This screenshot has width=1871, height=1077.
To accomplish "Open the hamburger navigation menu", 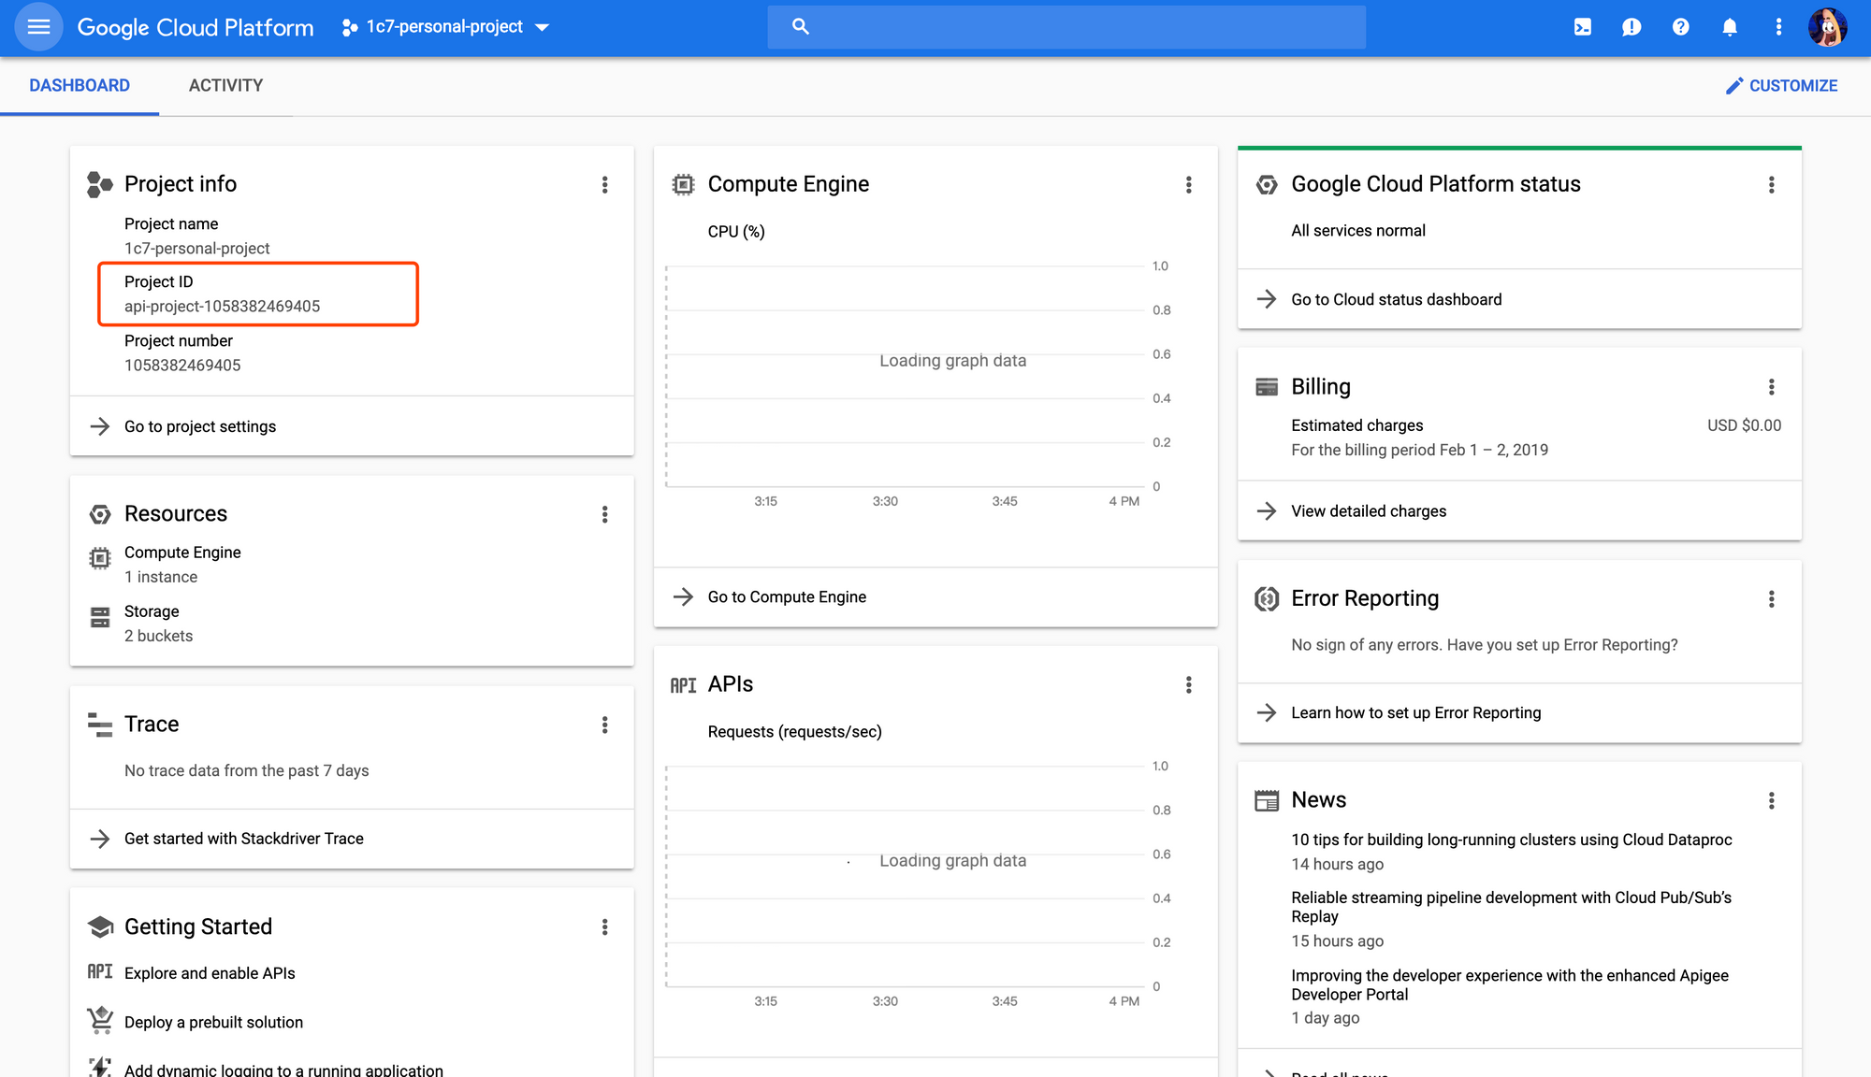I will [38, 27].
